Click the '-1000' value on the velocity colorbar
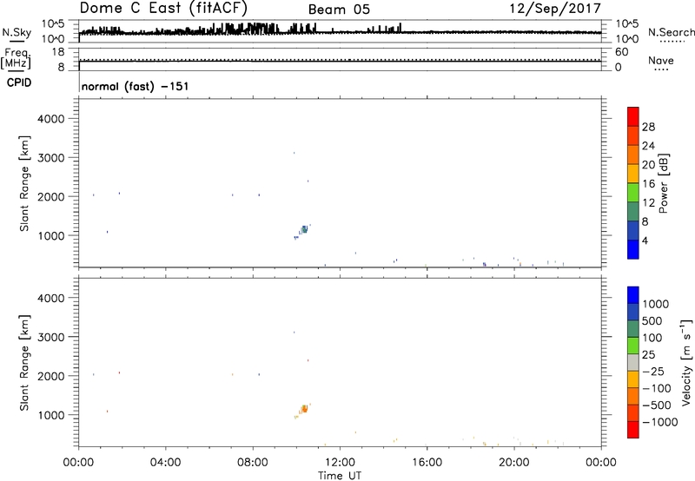Viewport: 695px width, 481px height. point(659,422)
